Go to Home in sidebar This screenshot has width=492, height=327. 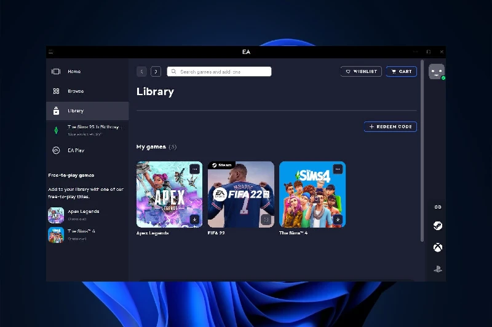pyautogui.click(x=87, y=72)
